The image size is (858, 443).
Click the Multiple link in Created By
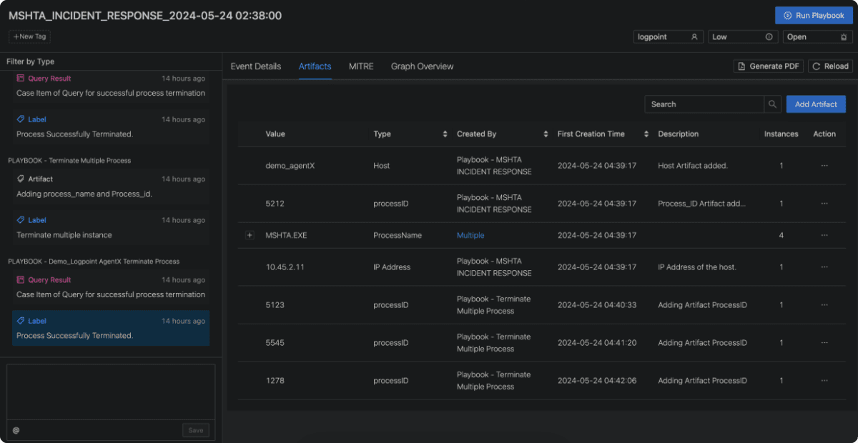470,235
